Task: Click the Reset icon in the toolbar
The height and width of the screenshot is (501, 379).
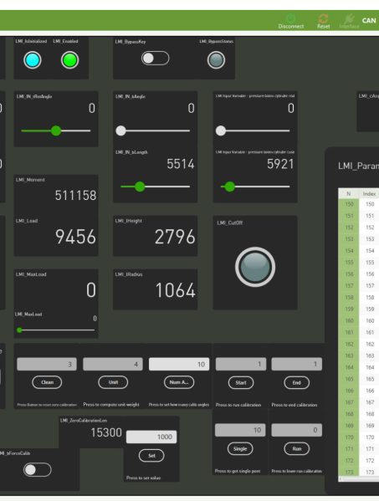Action: click(324, 18)
